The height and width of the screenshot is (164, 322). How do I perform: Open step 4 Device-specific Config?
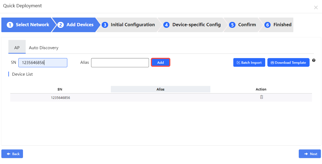192,25
